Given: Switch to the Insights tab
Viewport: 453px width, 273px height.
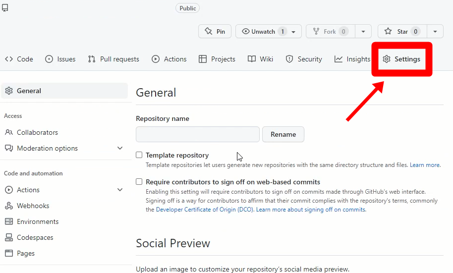Looking at the screenshot, I should click(352, 59).
